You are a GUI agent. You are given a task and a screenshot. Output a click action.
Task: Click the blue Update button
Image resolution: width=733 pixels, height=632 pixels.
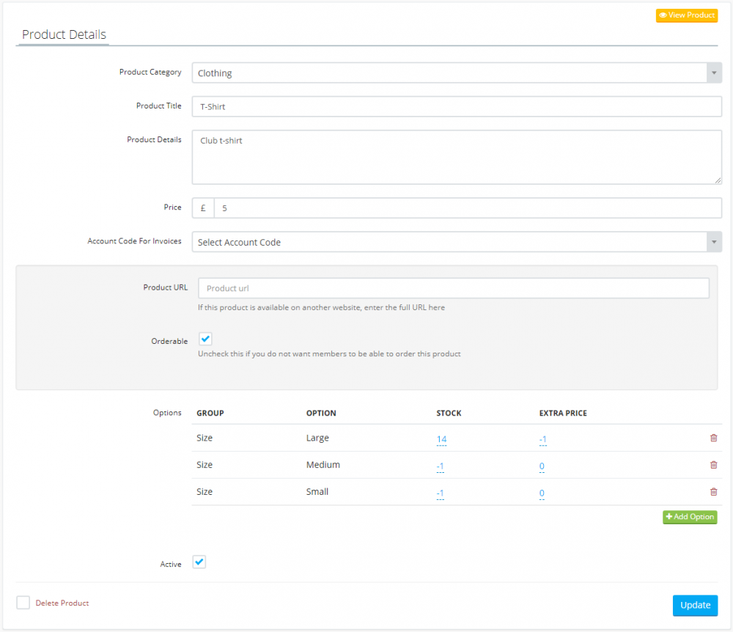pyautogui.click(x=694, y=605)
